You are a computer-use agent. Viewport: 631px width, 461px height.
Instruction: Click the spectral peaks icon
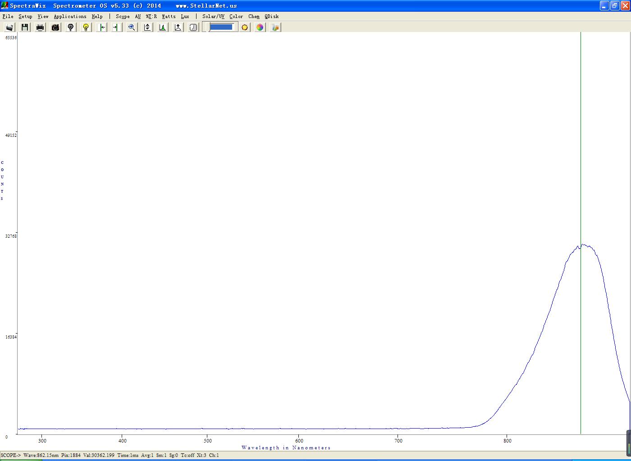pos(163,27)
